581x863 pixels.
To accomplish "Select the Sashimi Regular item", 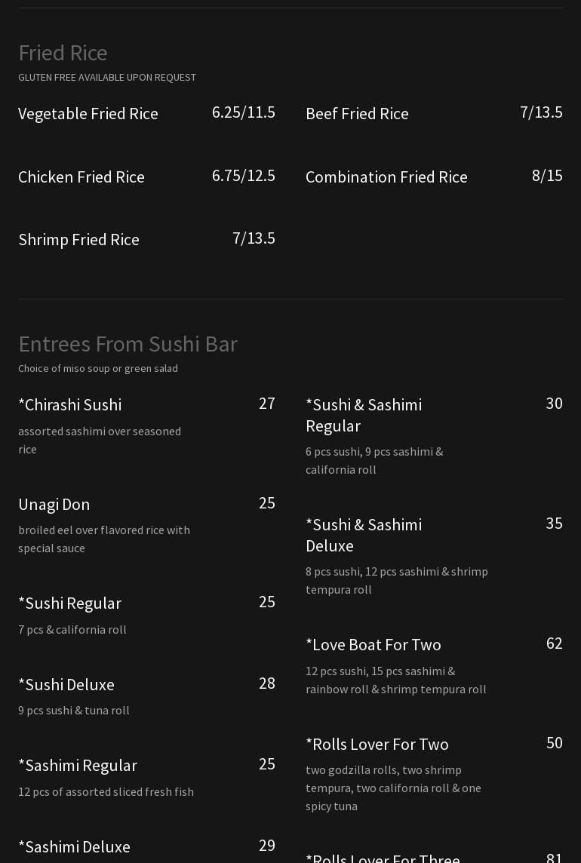I will click(78, 765).
